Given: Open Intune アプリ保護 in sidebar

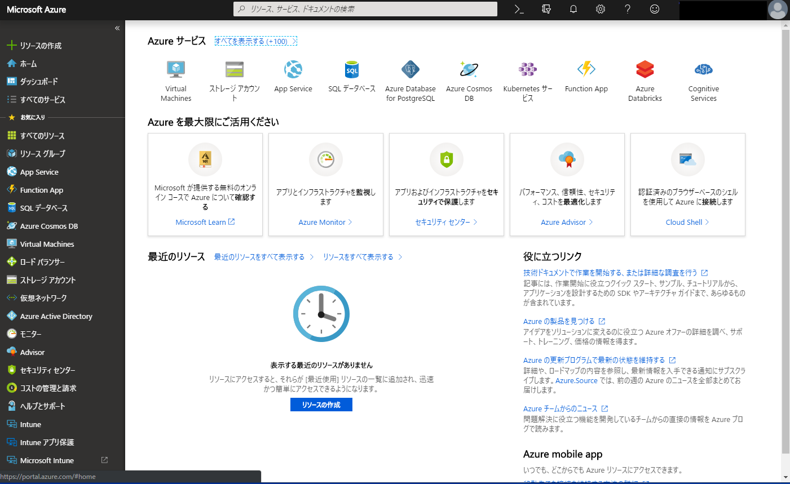Looking at the screenshot, I should 62,442.
